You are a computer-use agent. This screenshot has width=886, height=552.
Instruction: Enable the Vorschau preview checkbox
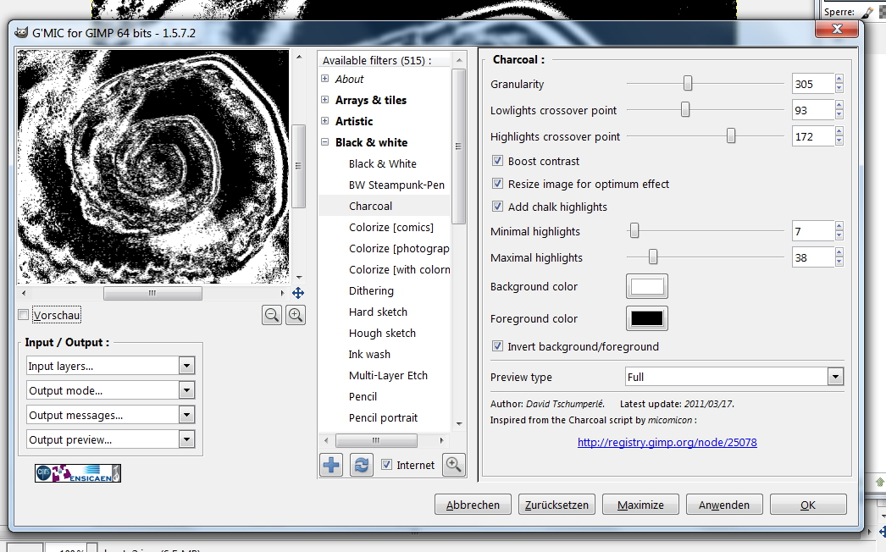click(x=24, y=316)
